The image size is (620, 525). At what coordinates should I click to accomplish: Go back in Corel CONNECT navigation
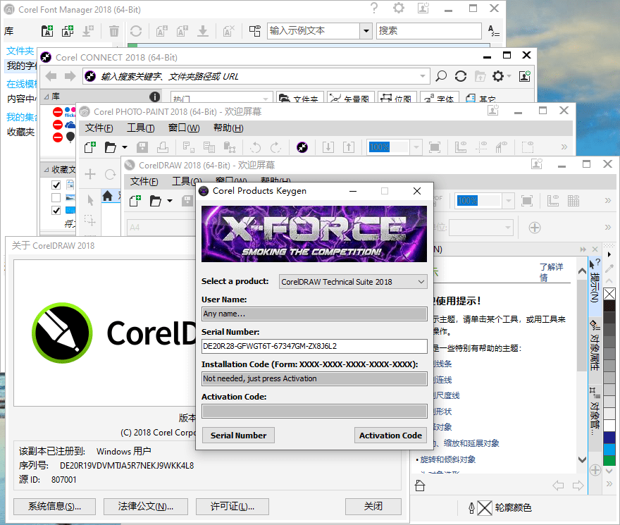(51, 76)
